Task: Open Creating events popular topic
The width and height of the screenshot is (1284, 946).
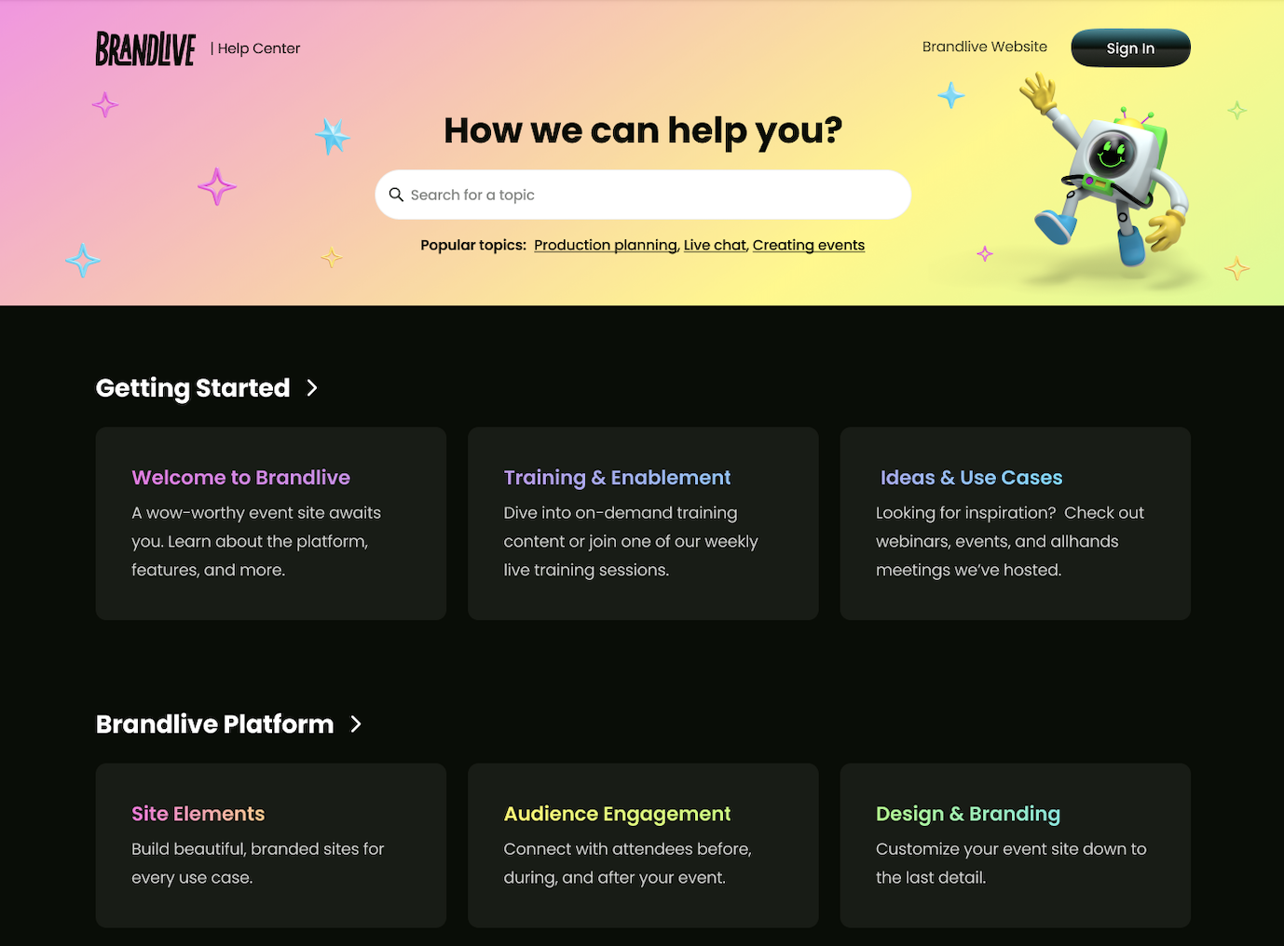Action: pos(809,245)
